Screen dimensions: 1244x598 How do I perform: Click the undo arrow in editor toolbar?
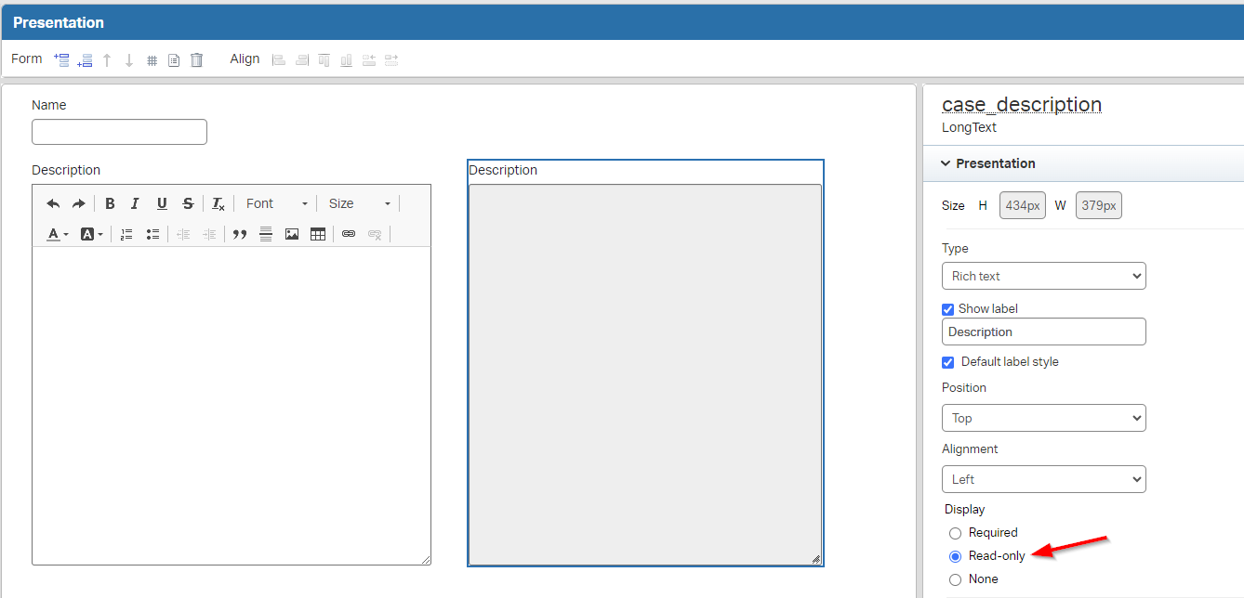[53, 203]
